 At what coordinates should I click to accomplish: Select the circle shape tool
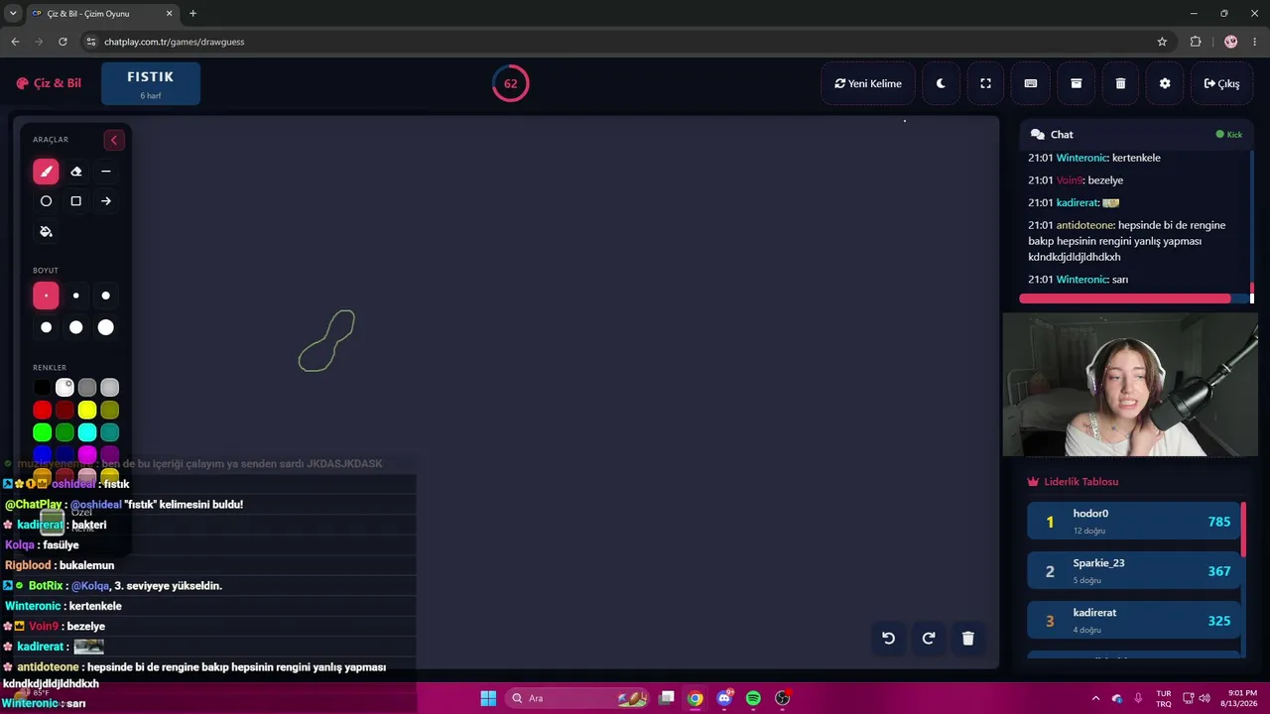(46, 201)
